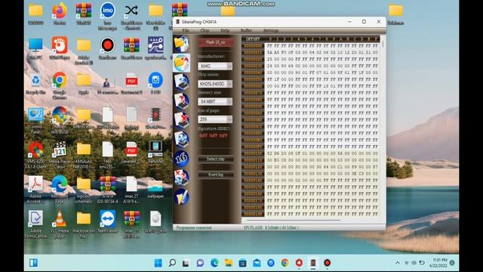Open the Settings menu

click(271, 30)
